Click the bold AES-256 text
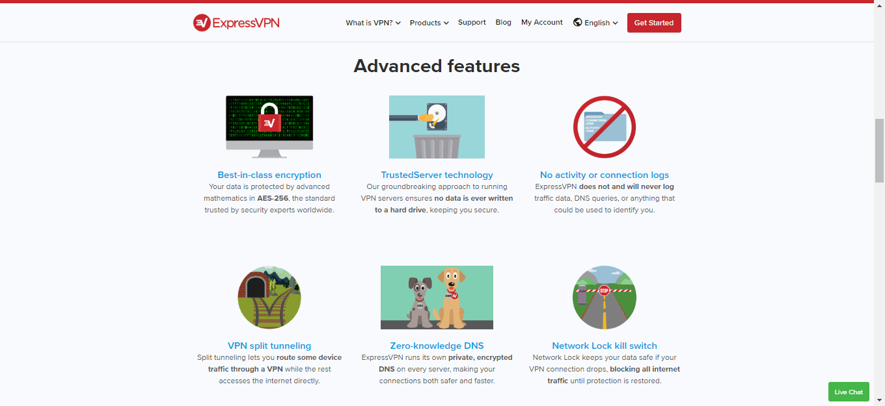This screenshot has height=406, width=885. 273,198
